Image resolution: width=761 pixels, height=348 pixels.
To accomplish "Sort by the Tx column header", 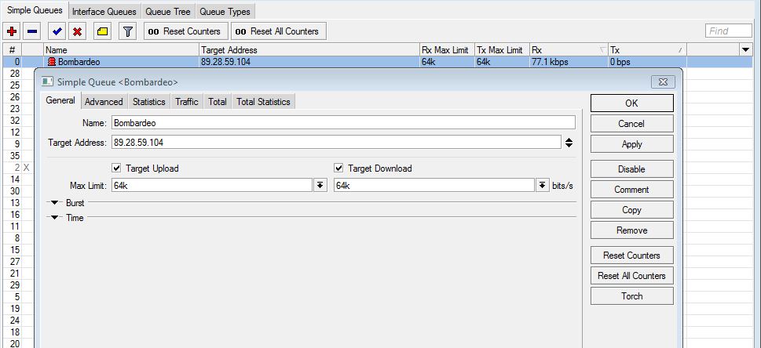I will [x=647, y=50].
